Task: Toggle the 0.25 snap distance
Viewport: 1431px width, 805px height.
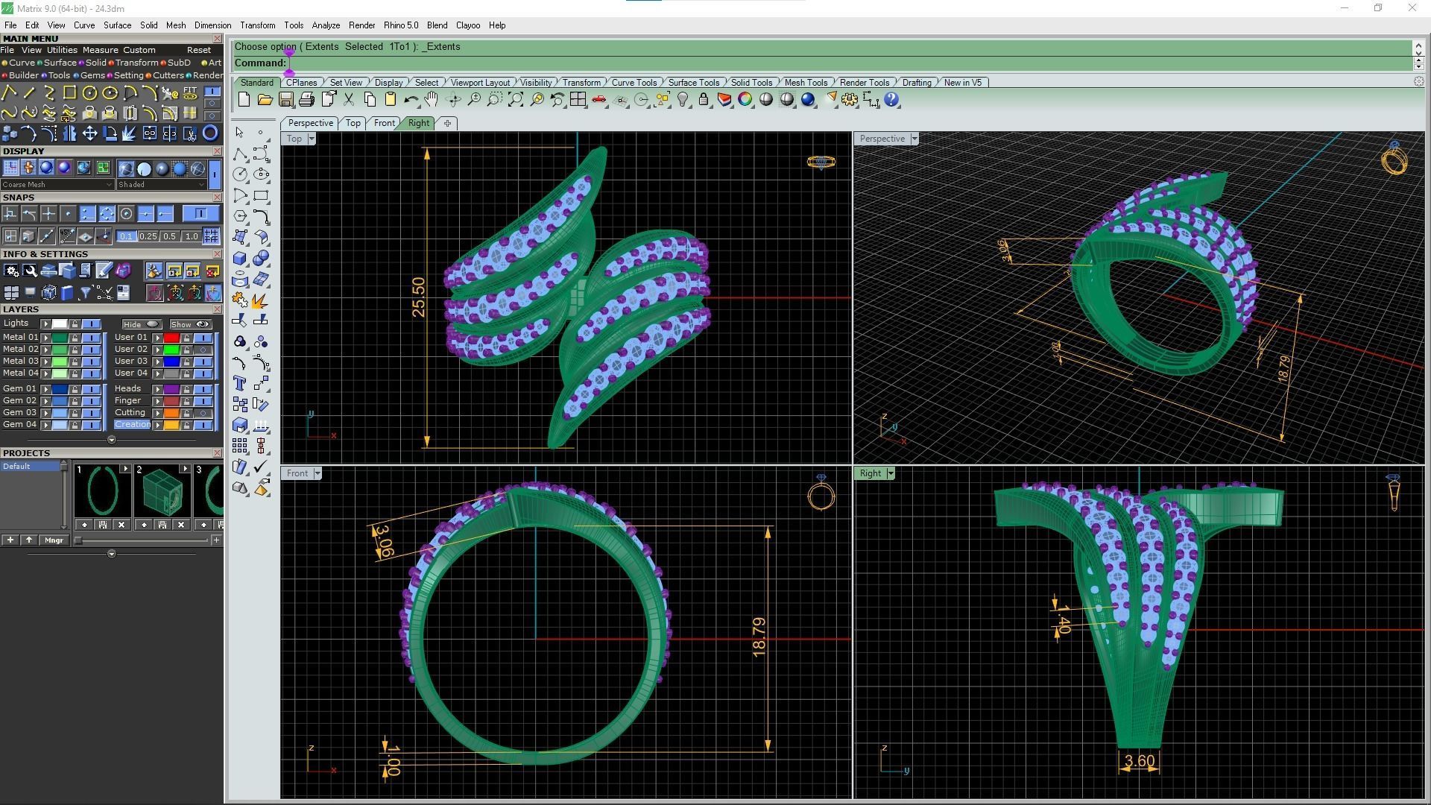Action: (x=148, y=236)
